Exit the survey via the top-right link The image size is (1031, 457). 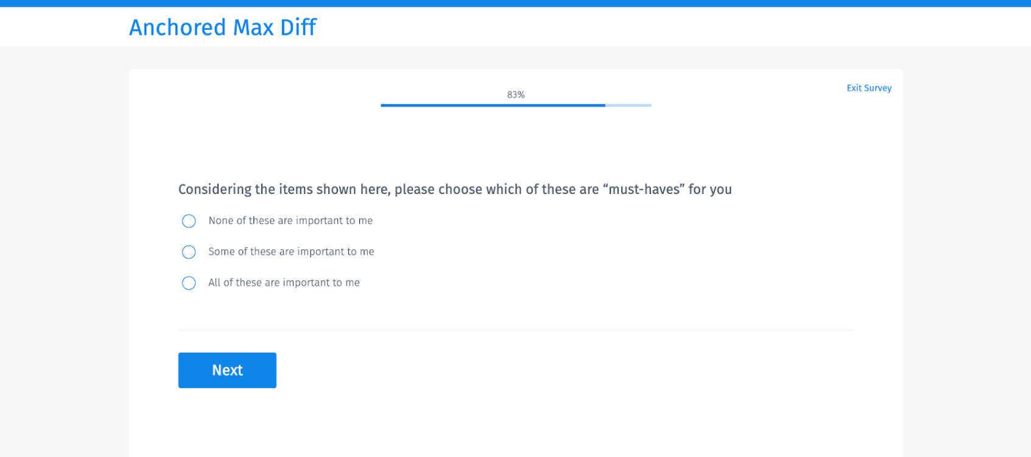869,88
